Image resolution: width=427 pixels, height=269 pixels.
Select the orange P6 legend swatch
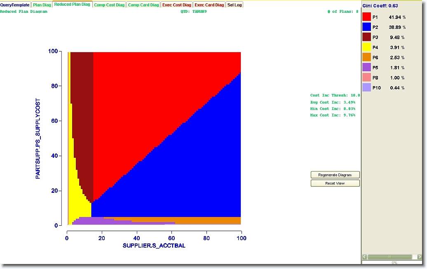[x=366, y=57]
